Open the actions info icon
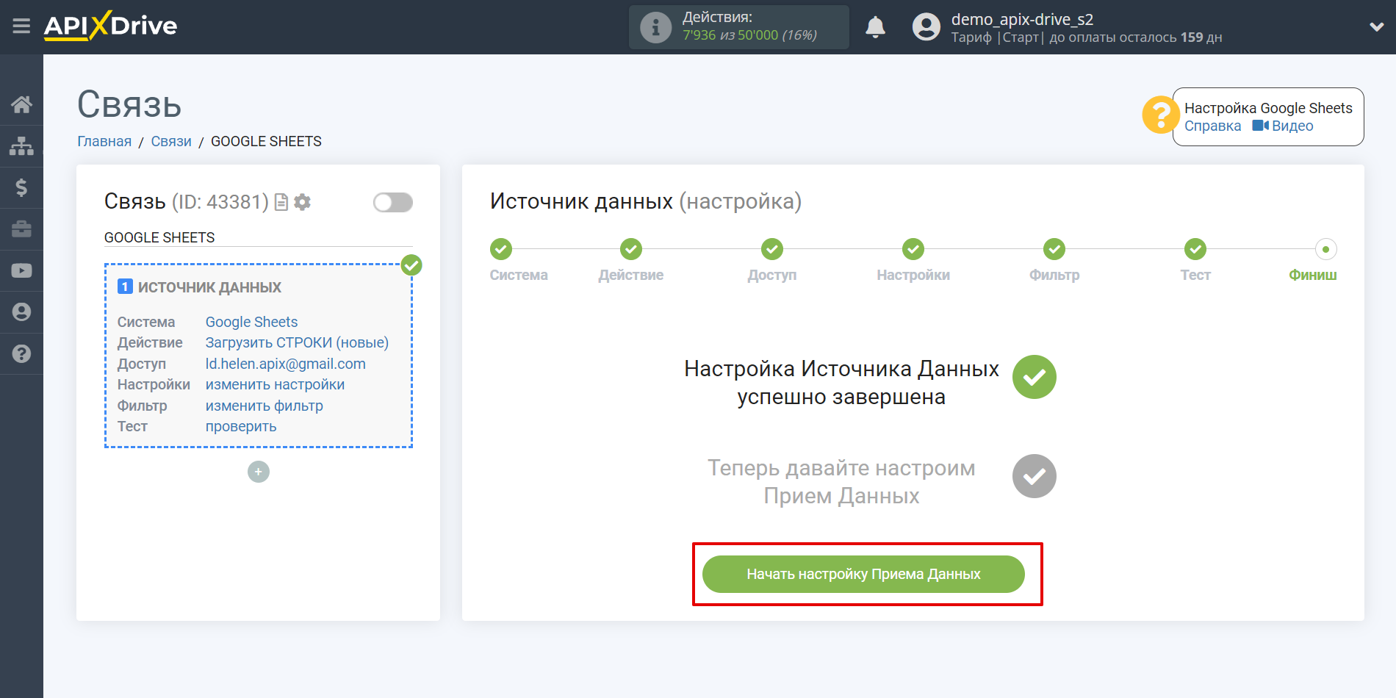The height and width of the screenshot is (698, 1396). pos(655,28)
